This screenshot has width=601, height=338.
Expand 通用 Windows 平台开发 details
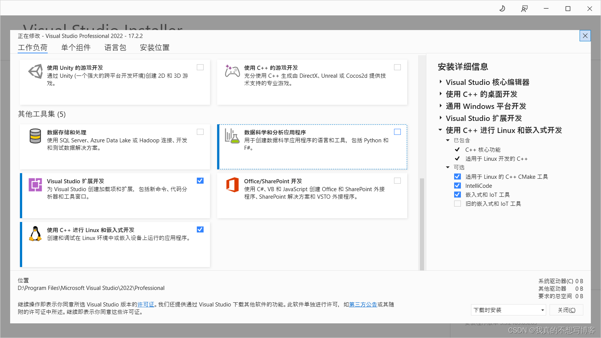(441, 106)
